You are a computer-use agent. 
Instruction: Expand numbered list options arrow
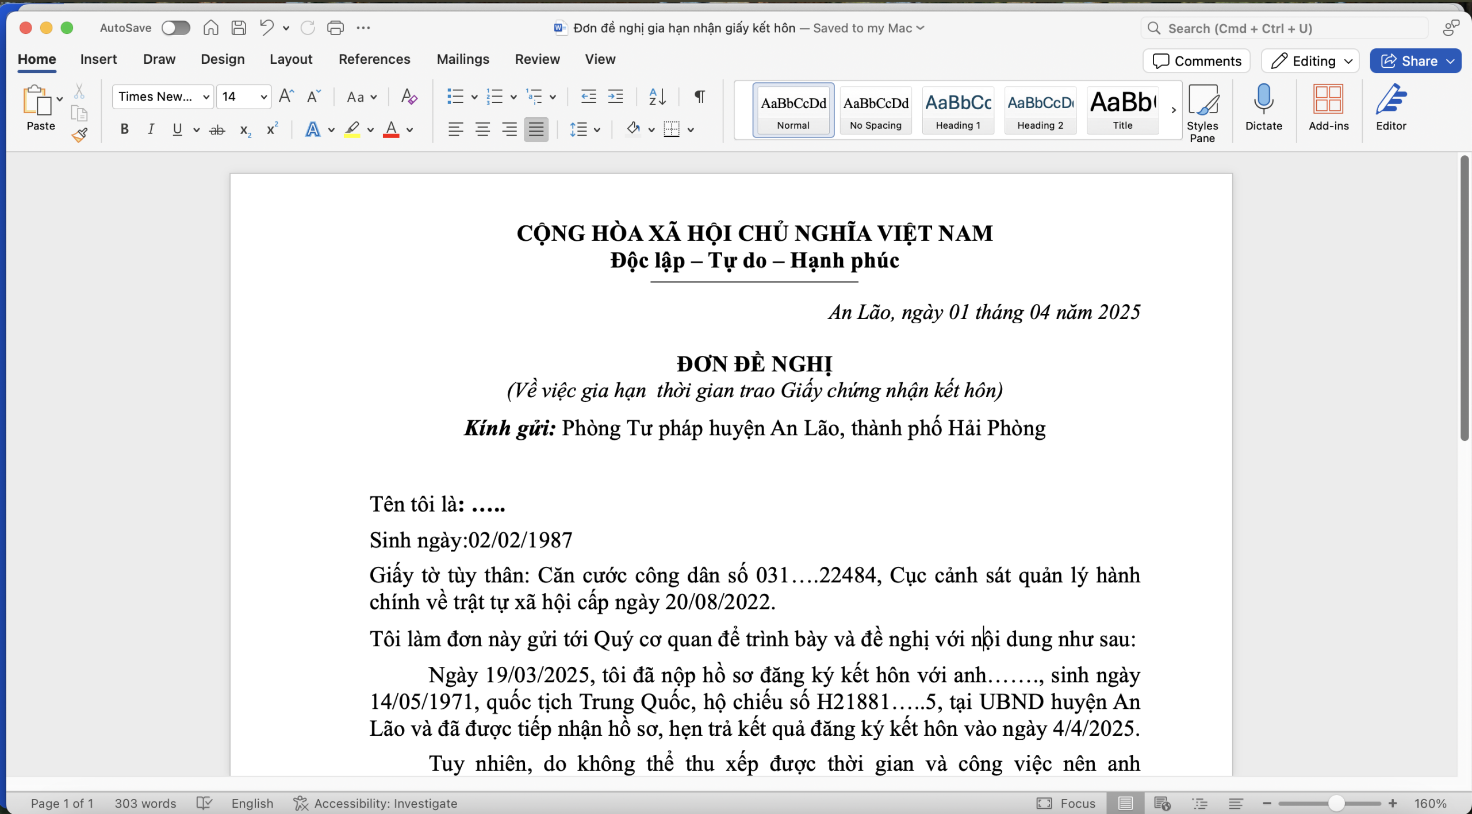513,97
